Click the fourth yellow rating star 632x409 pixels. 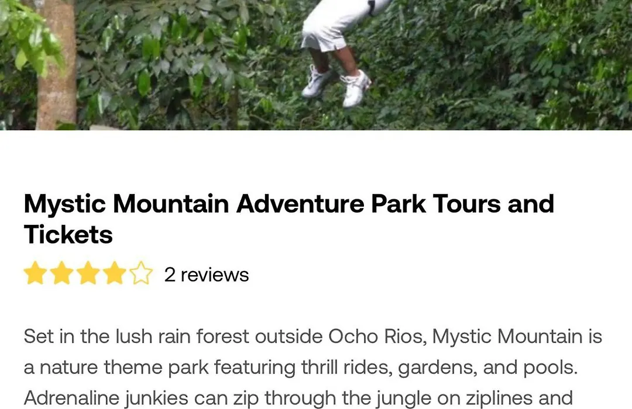coord(115,273)
